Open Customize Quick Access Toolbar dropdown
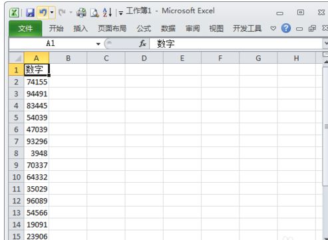Screen dimensions: 328x240 (x=121, y=13)
